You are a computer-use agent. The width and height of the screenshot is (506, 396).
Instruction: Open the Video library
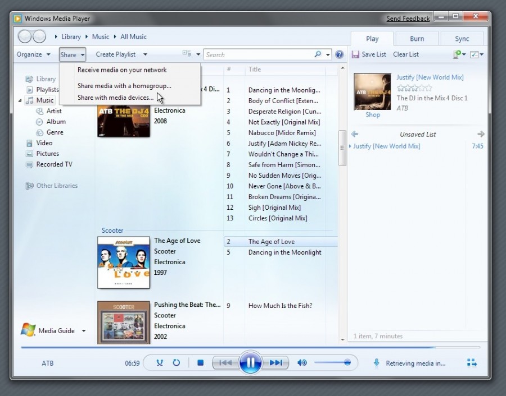click(x=44, y=142)
